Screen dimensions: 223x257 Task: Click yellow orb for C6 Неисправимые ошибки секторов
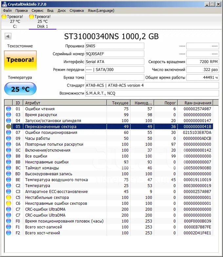click(9, 203)
